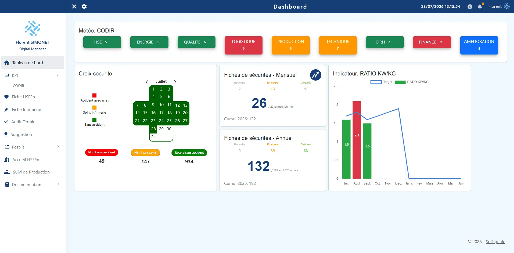The height and width of the screenshot is (253, 514).
Task: Select day 28 in the safety cross
Action: tap(153, 129)
